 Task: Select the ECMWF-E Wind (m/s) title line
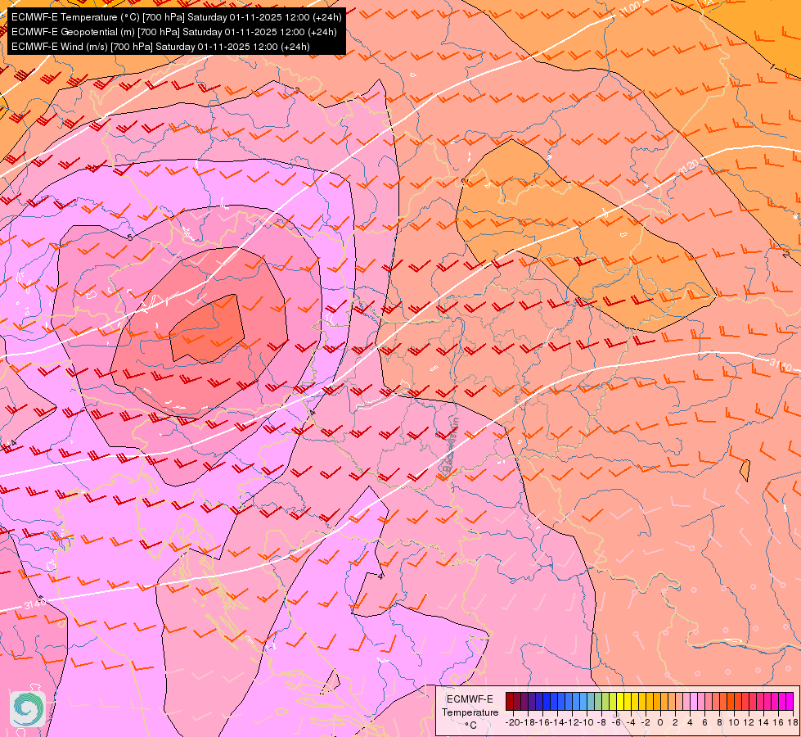(x=160, y=47)
